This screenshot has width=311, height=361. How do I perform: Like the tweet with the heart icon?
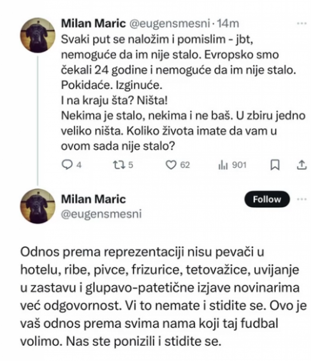point(171,165)
